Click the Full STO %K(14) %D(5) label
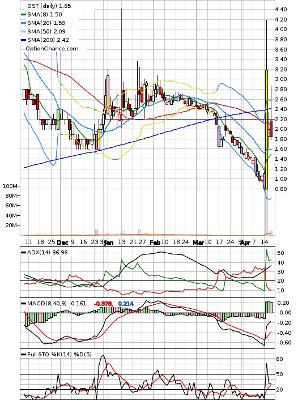This screenshot has width=298, height=400. (x=59, y=354)
